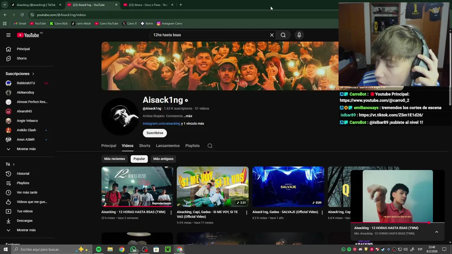
Task: Select the Más recientes filter chip
Action: [x=114, y=159]
